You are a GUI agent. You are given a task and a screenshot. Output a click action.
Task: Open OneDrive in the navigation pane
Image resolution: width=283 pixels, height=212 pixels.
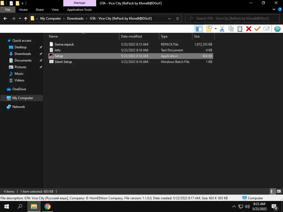pyautogui.click(x=19, y=89)
